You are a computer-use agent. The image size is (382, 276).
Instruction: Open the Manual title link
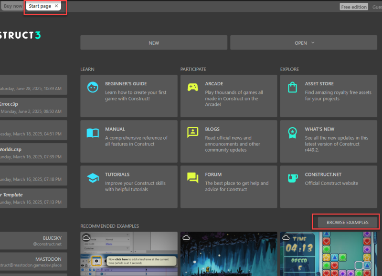[x=115, y=129]
